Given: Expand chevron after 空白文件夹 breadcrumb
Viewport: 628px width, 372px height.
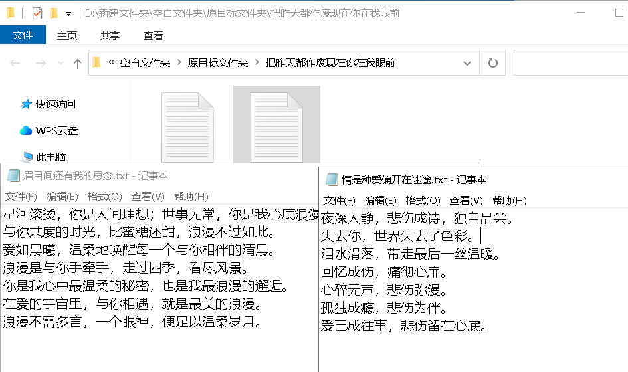Looking at the screenshot, I should pos(179,62).
